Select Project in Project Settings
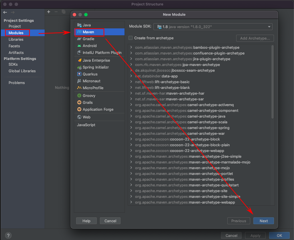The image size is (294, 240). (15, 26)
